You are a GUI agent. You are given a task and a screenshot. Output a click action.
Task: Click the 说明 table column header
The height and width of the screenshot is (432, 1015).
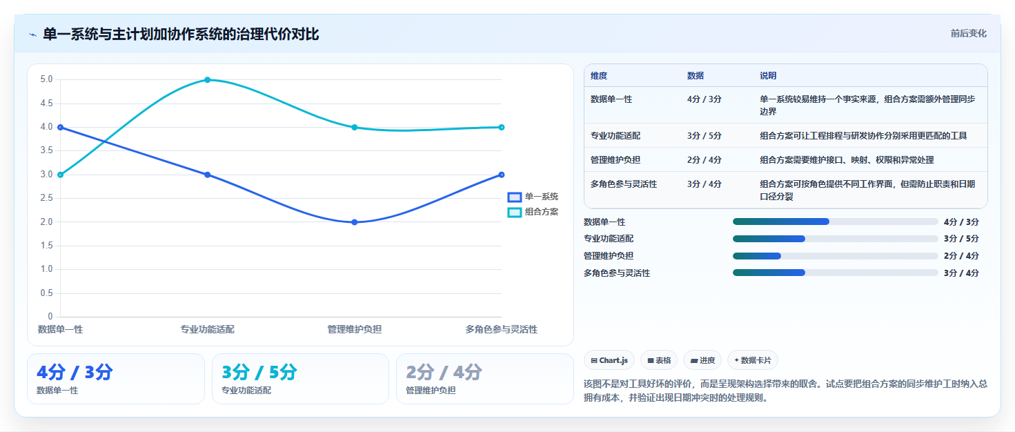pyautogui.click(x=769, y=76)
